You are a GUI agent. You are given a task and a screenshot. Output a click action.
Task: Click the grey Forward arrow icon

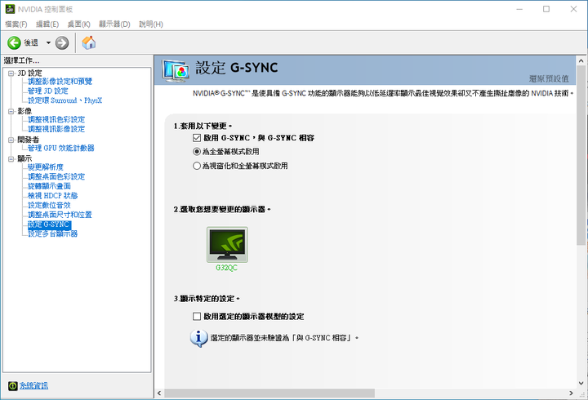click(x=62, y=42)
